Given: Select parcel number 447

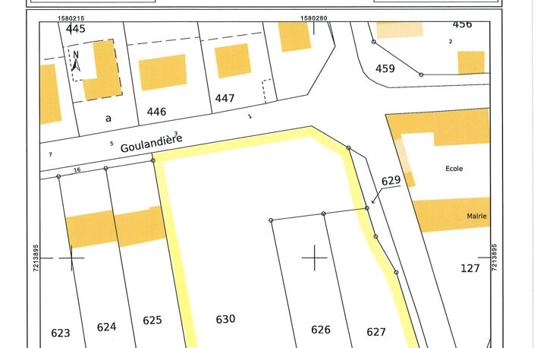Looking at the screenshot, I should tap(225, 98).
